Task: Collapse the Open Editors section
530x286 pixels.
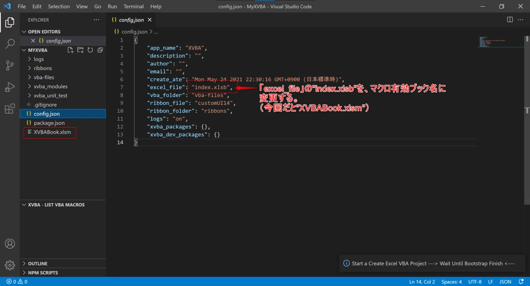Action: pos(44,32)
